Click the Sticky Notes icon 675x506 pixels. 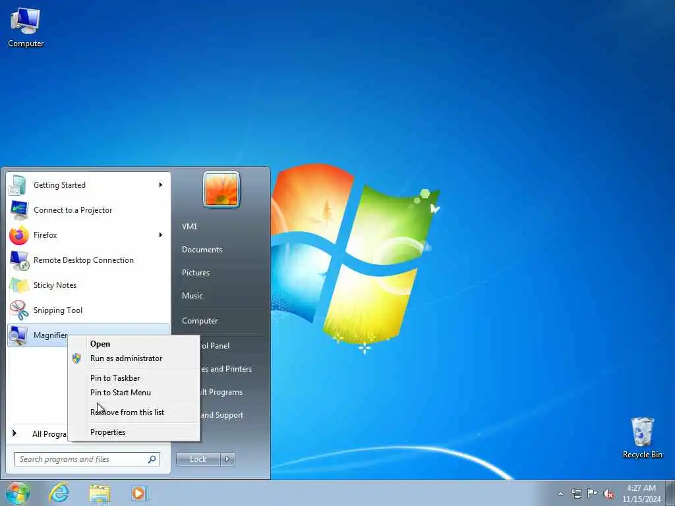tap(19, 285)
